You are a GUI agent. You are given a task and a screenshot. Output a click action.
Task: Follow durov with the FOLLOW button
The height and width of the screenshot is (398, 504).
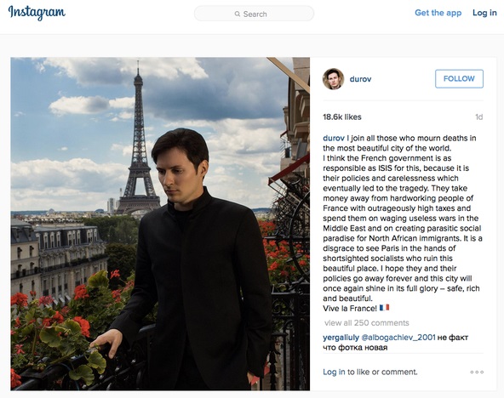459,78
